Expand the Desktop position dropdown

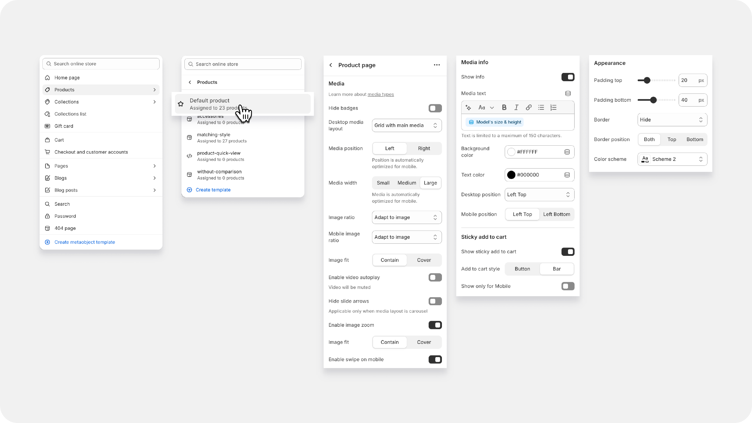pos(539,194)
